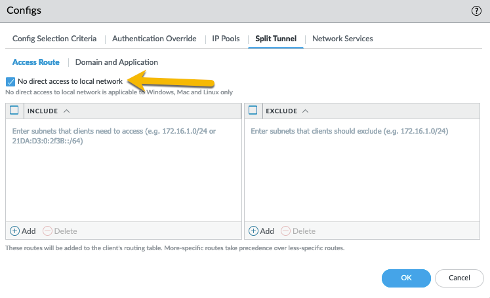Click the minus Delete icon under Include

pyautogui.click(x=48, y=231)
